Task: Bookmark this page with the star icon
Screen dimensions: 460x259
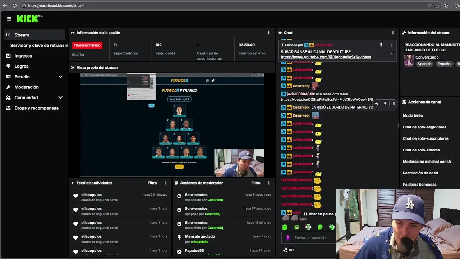Action: [x=437, y=6]
